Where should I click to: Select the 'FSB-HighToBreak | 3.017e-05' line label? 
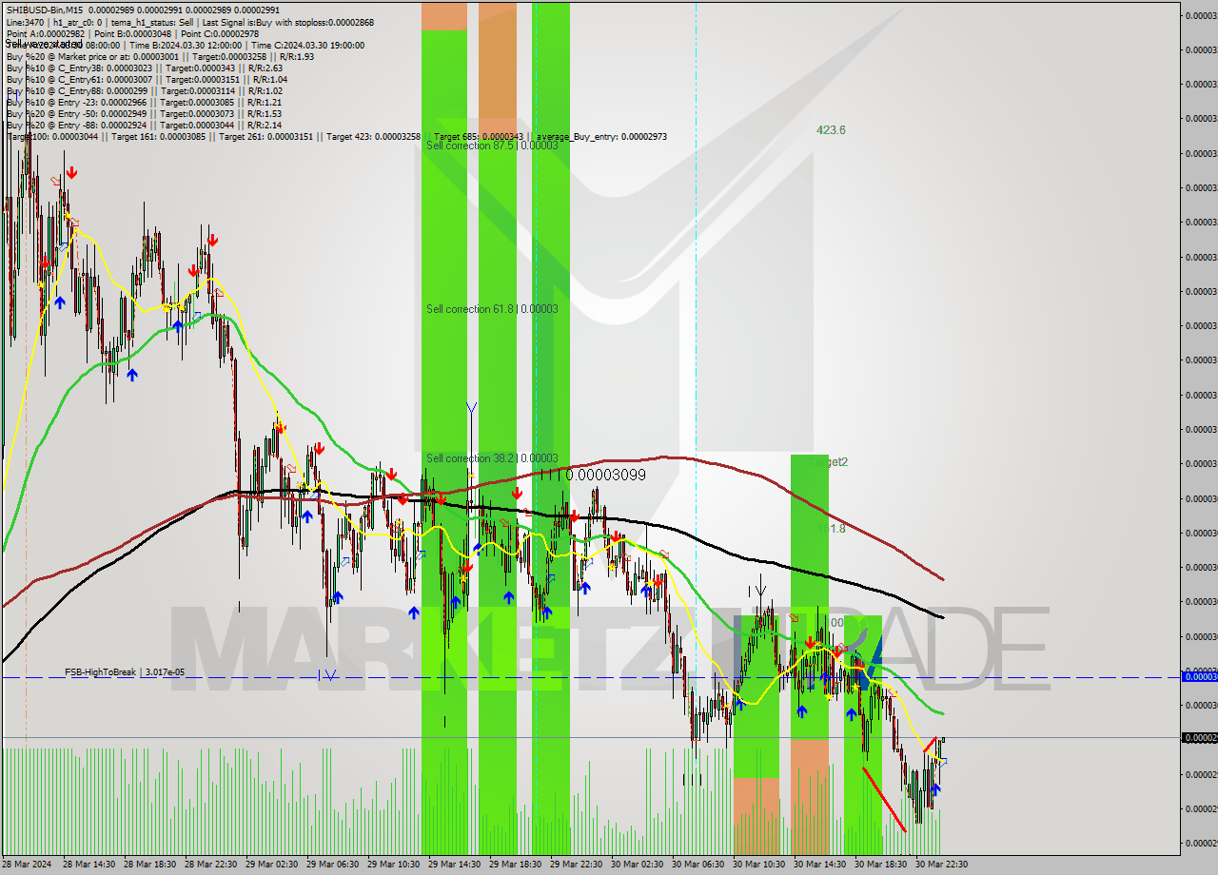click(x=125, y=671)
